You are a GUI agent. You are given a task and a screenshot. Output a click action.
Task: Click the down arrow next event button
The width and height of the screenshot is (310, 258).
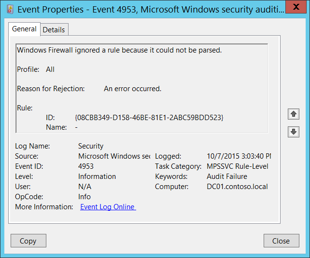293,132
